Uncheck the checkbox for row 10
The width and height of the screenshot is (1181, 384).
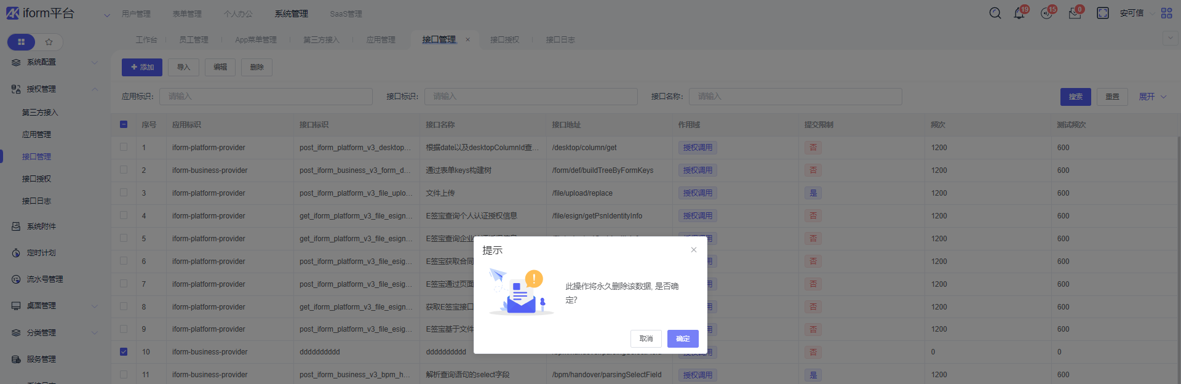[124, 352]
